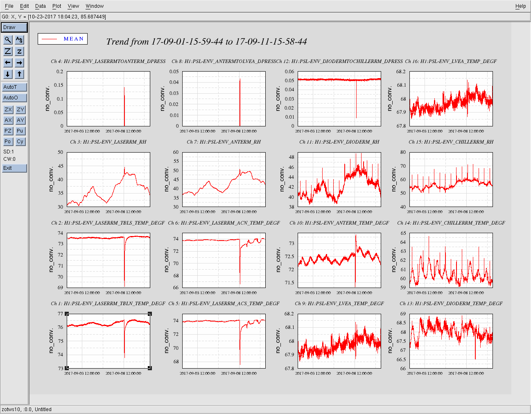531x414 pixels.
Task: Open the Data menu
Action: tap(41, 6)
